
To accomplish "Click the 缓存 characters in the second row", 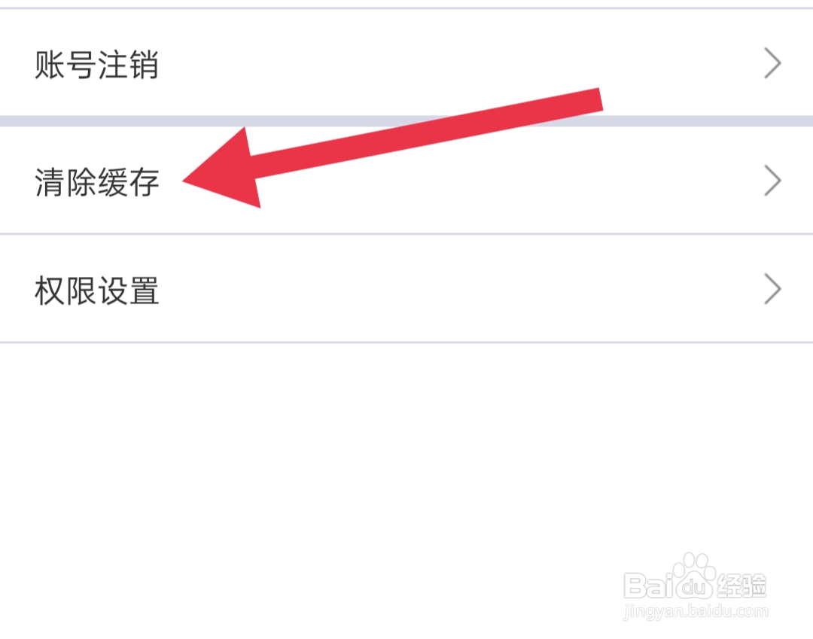I will 128,182.
